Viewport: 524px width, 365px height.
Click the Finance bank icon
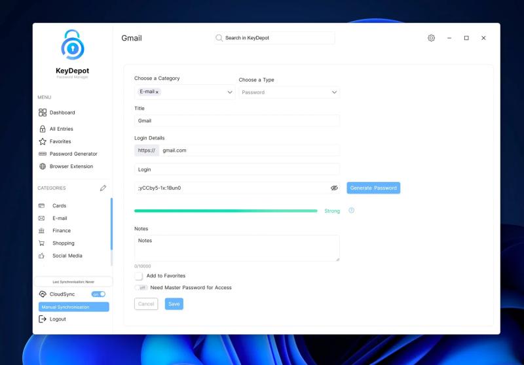click(x=41, y=230)
